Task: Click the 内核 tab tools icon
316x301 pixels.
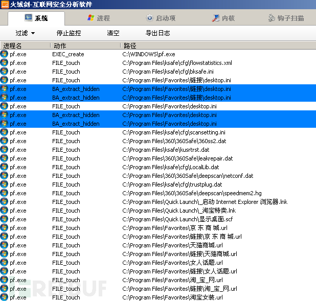Action: (215, 18)
